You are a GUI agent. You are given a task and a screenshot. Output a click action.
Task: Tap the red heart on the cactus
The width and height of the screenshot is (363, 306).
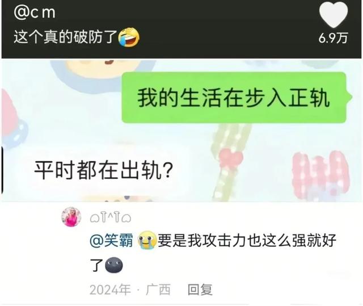(x=231, y=159)
